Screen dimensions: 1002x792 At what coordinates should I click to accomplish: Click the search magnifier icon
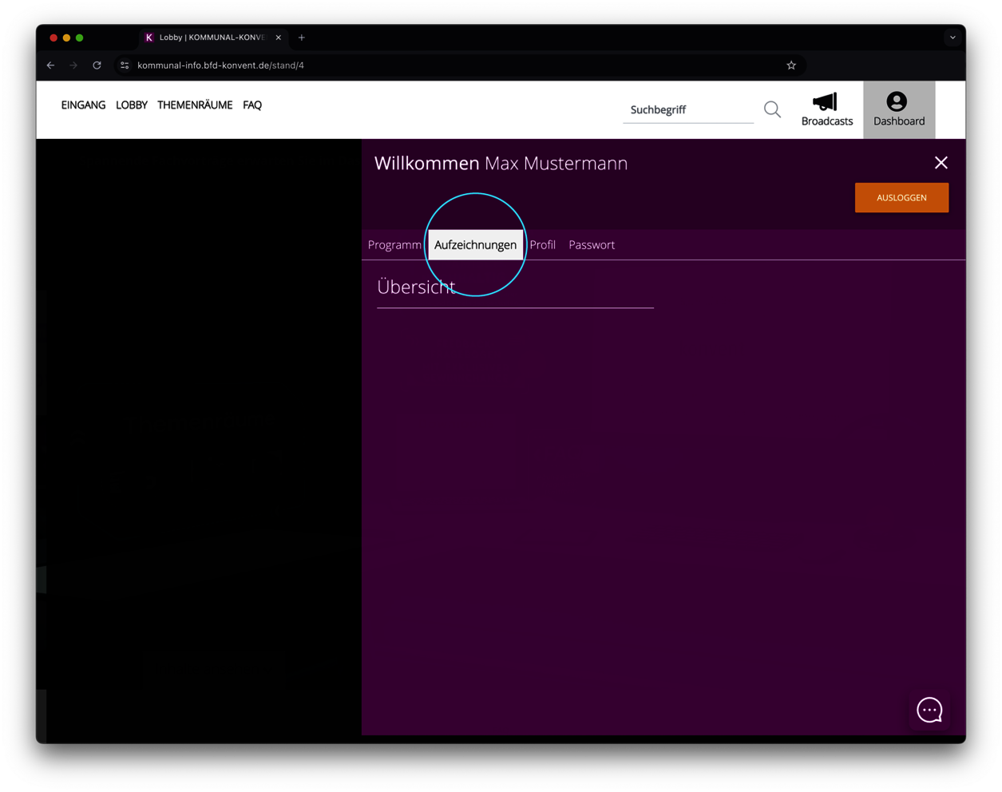pyautogui.click(x=772, y=109)
